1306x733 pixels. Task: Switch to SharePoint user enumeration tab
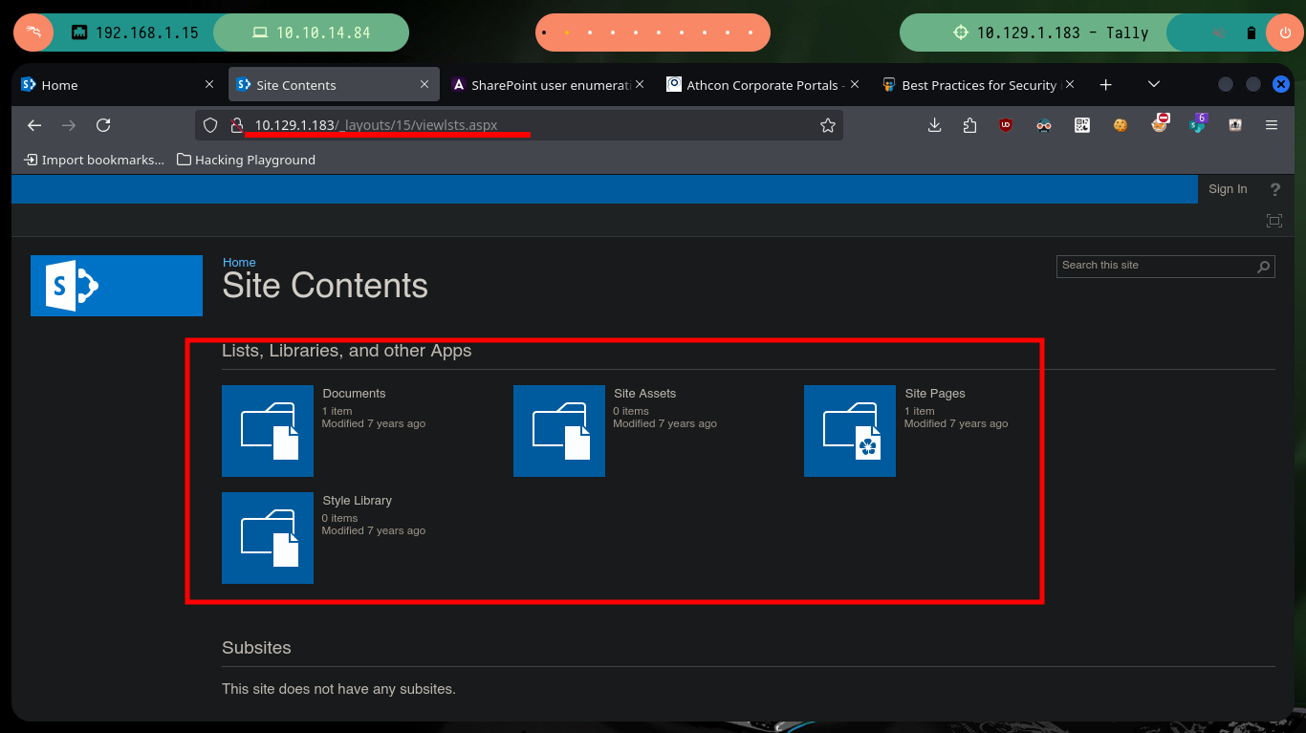(550, 85)
